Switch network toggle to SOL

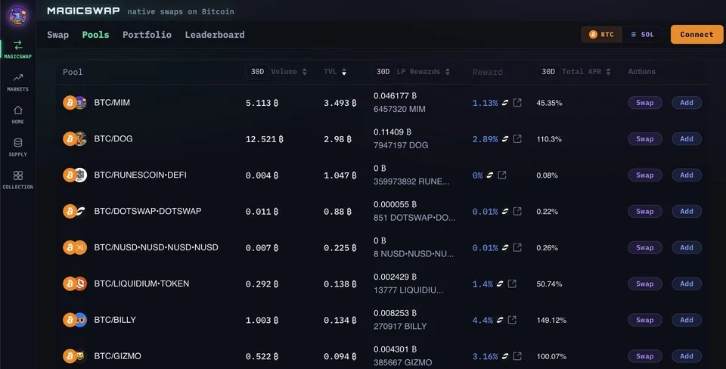click(642, 34)
